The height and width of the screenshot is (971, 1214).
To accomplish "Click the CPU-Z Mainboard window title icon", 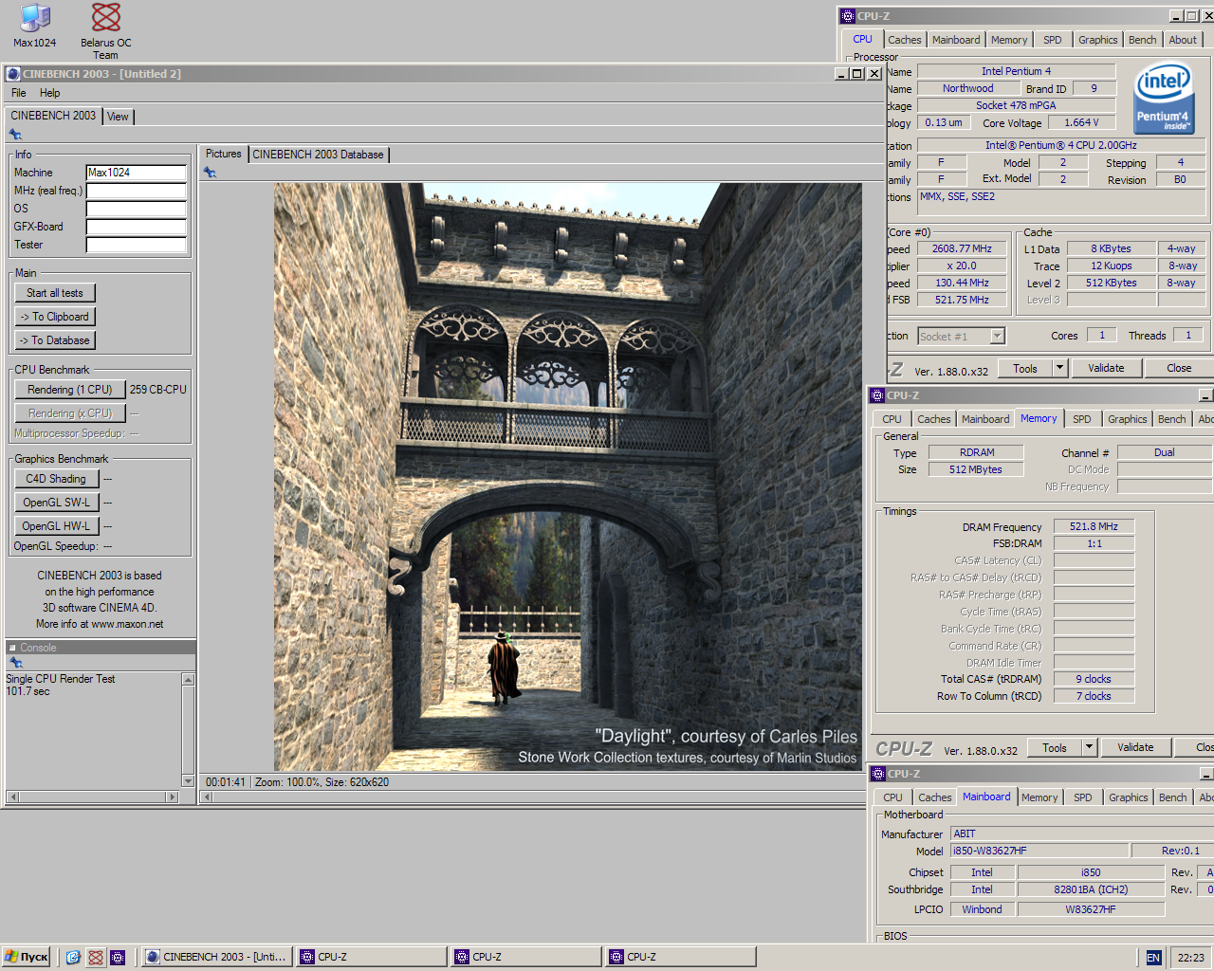I will pos(878,774).
